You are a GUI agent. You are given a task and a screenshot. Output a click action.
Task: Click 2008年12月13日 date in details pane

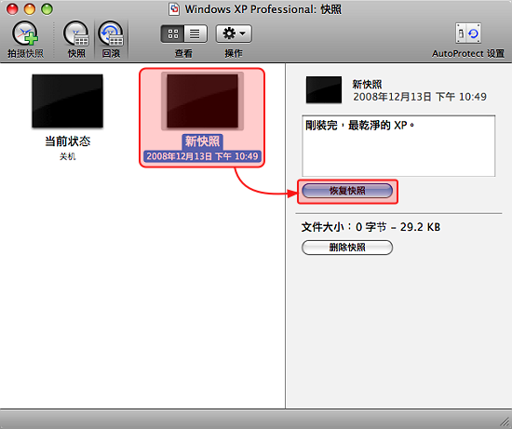pyautogui.click(x=420, y=97)
